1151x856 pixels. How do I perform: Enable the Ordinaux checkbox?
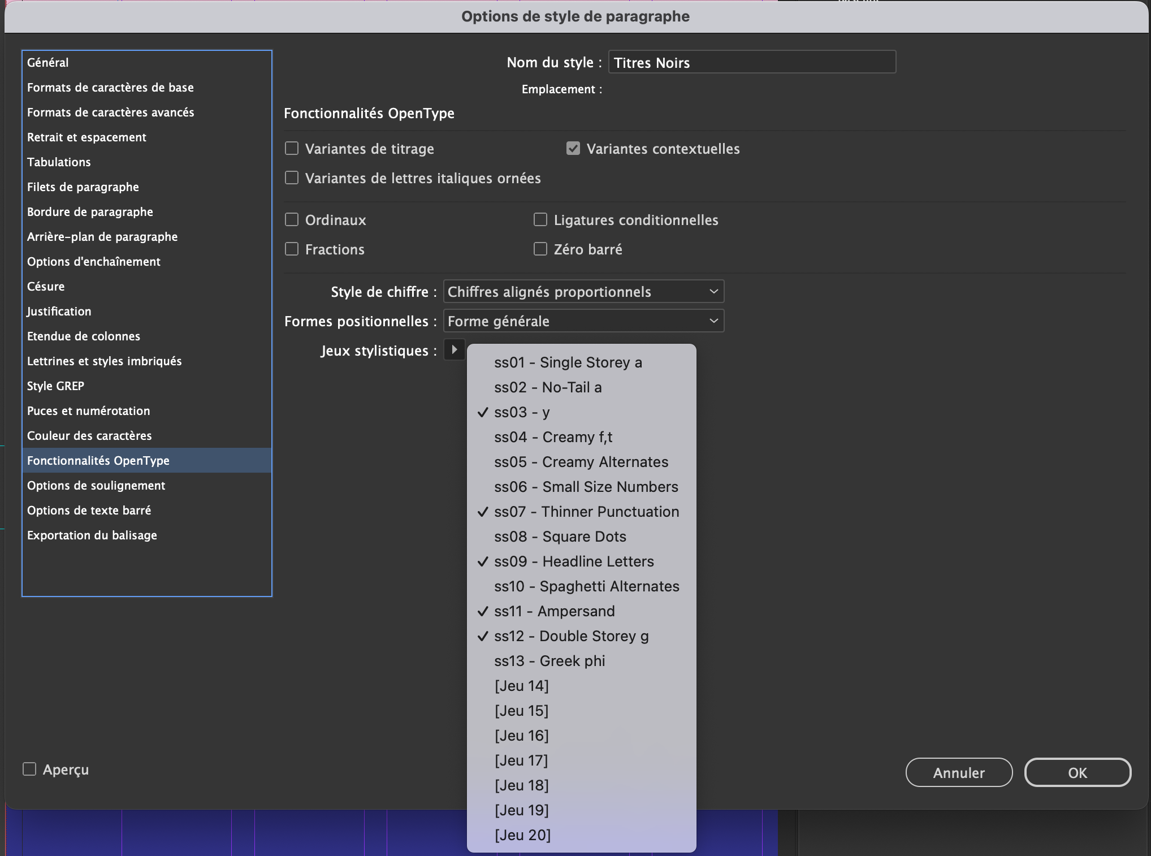[292, 220]
